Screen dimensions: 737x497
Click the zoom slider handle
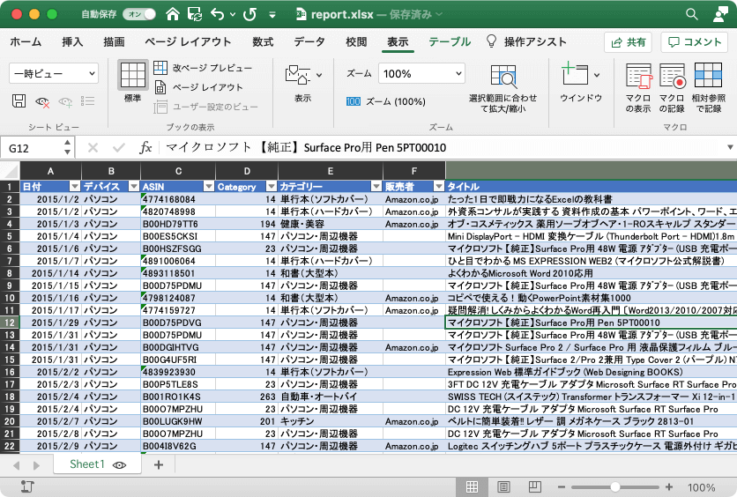[x=614, y=486]
